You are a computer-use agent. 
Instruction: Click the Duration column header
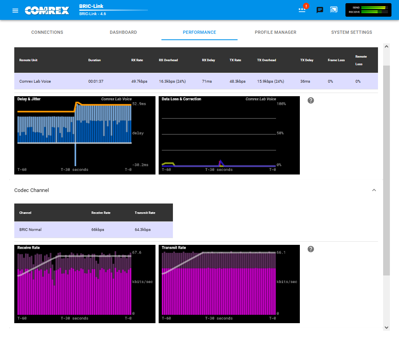point(94,60)
